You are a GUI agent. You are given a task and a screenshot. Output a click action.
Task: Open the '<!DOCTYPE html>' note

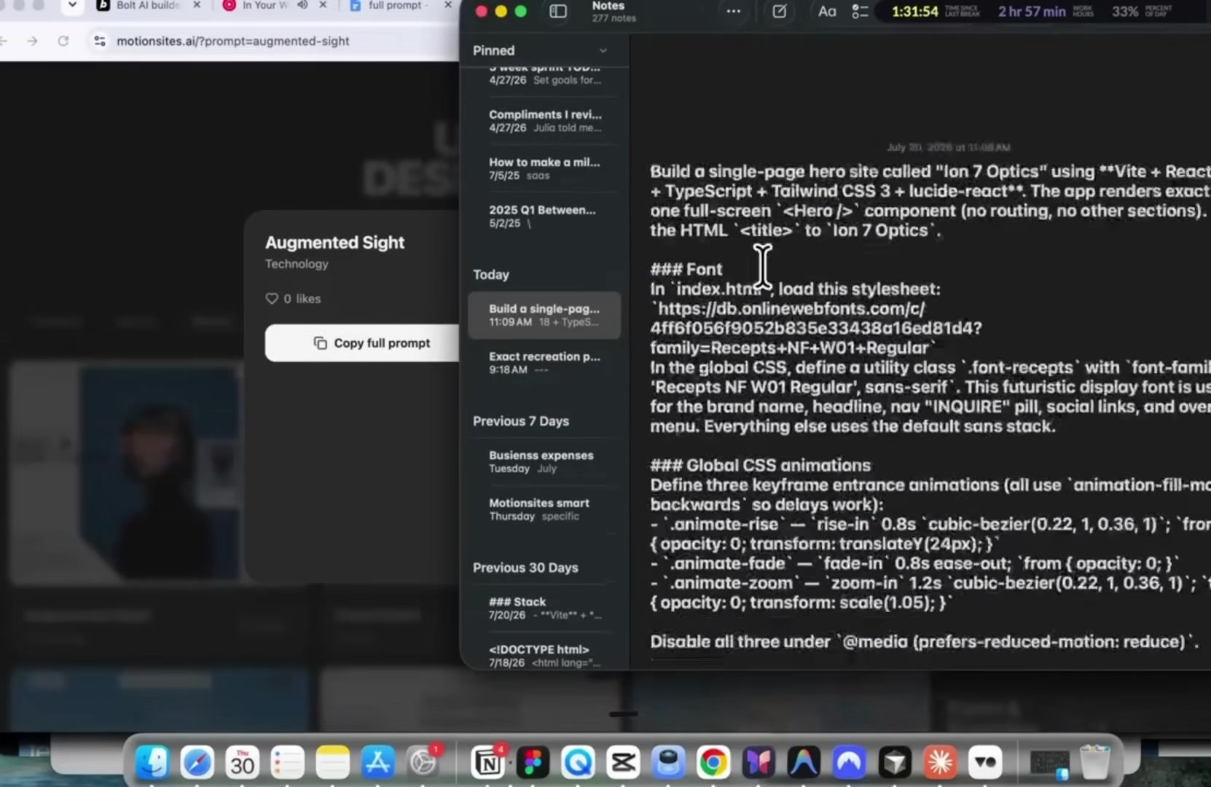pyautogui.click(x=544, y=655)
